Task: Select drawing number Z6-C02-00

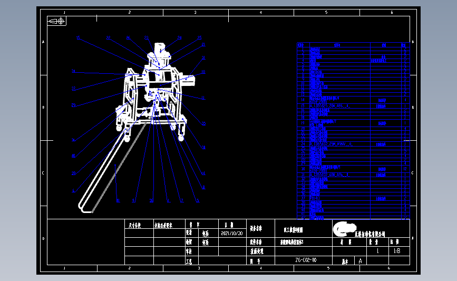Action: click(x=306, y=260)
